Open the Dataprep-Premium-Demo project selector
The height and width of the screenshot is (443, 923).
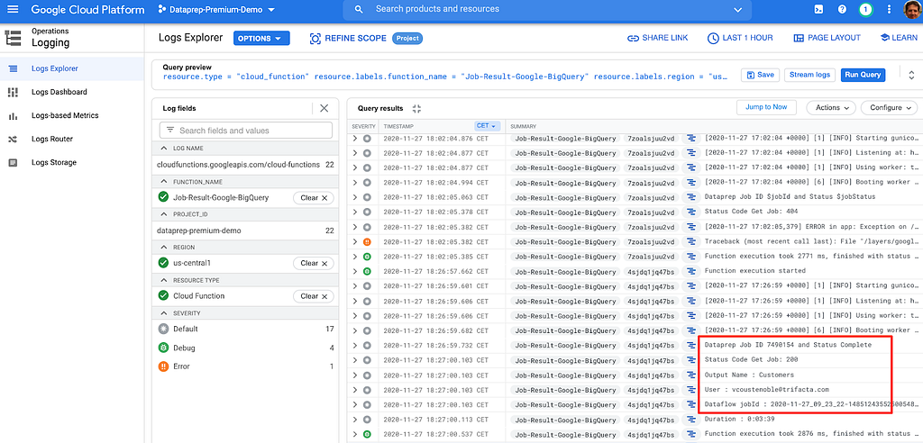click(x=217, y=9)
